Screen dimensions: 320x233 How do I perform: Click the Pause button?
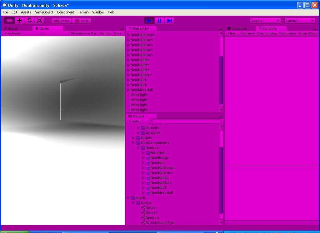(159, 21)
